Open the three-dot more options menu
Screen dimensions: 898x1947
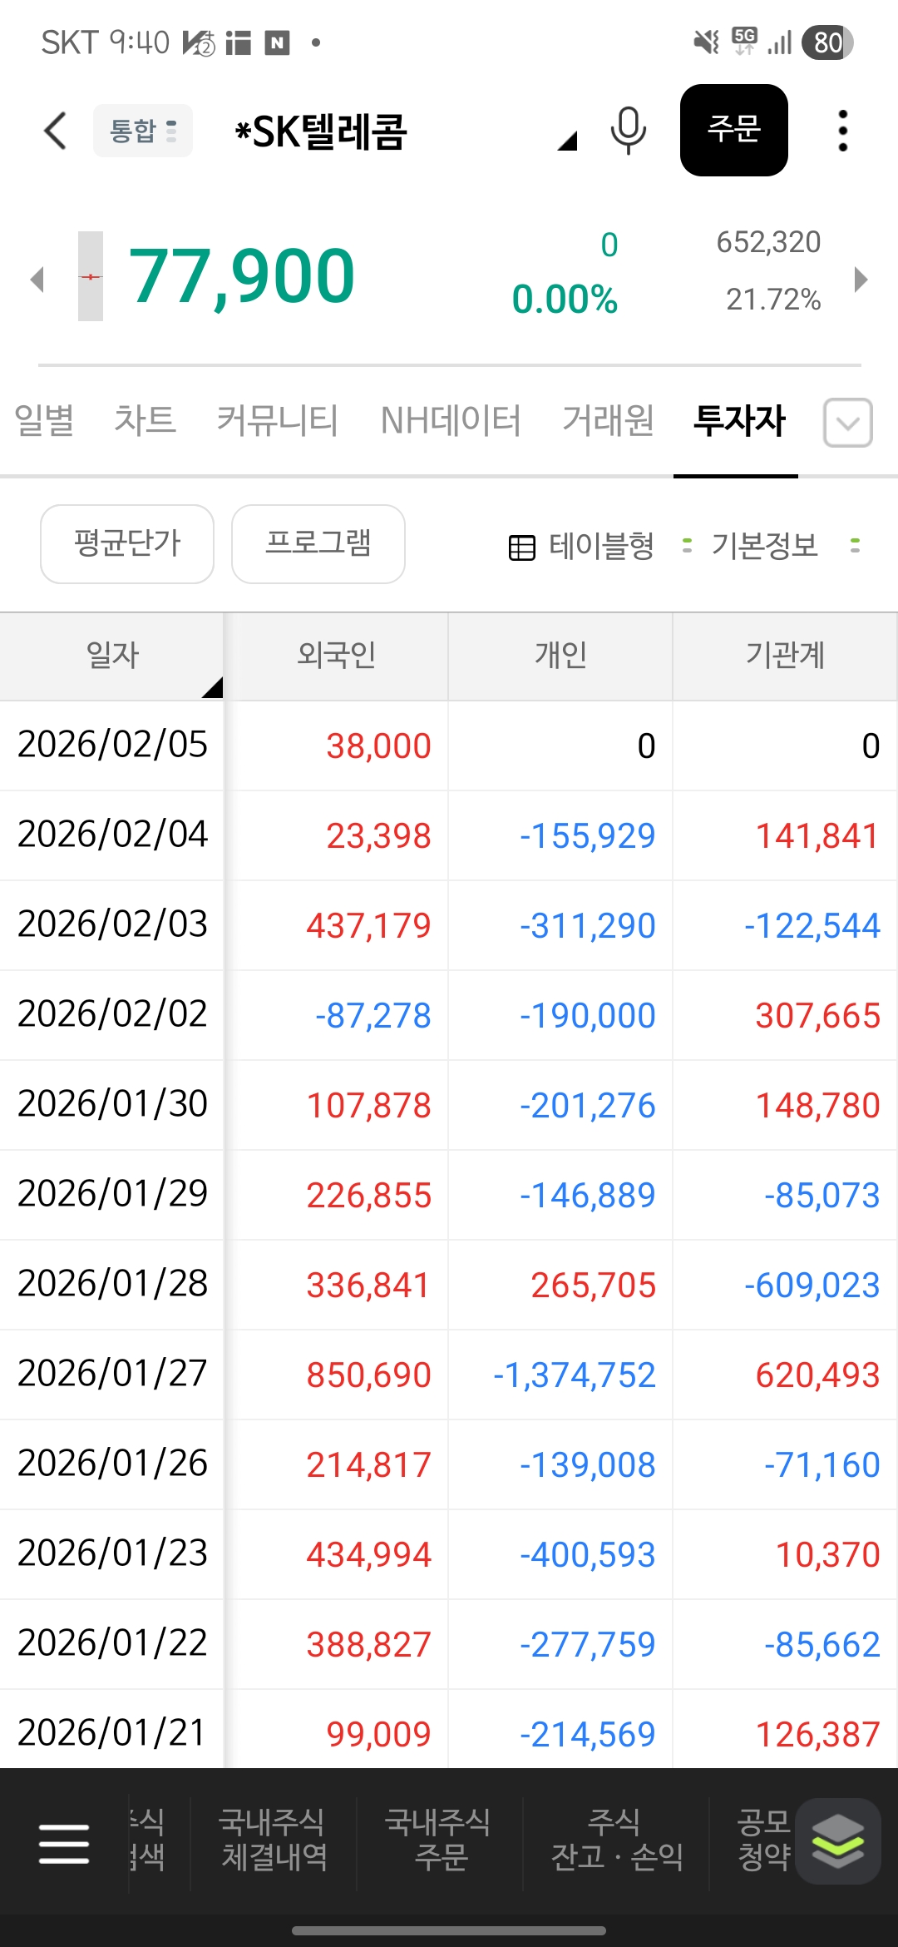click(842, 131)
